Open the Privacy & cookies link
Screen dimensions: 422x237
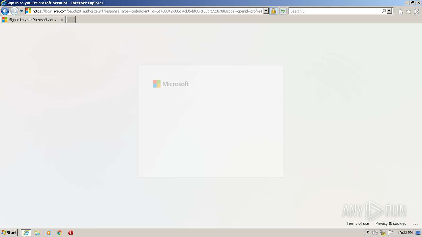[x=391, y=224]
